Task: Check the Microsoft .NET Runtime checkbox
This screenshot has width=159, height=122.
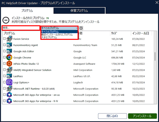Action: (x=4, y=88)
